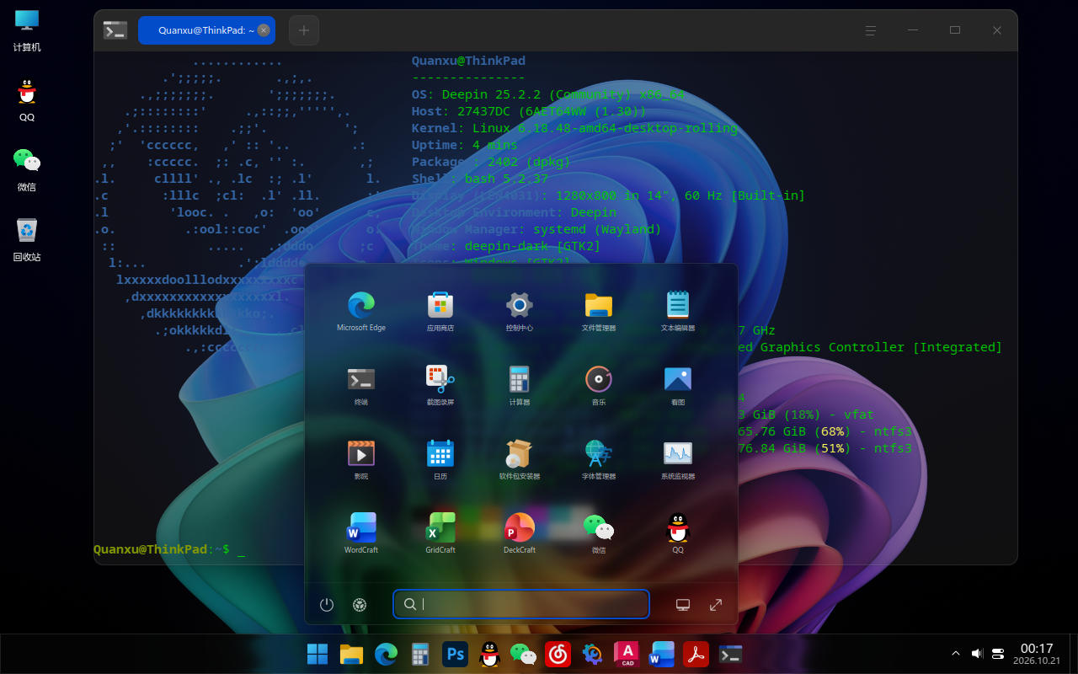Click the launcher power button
Screen dimensions: 1078x674
point(327,604)
